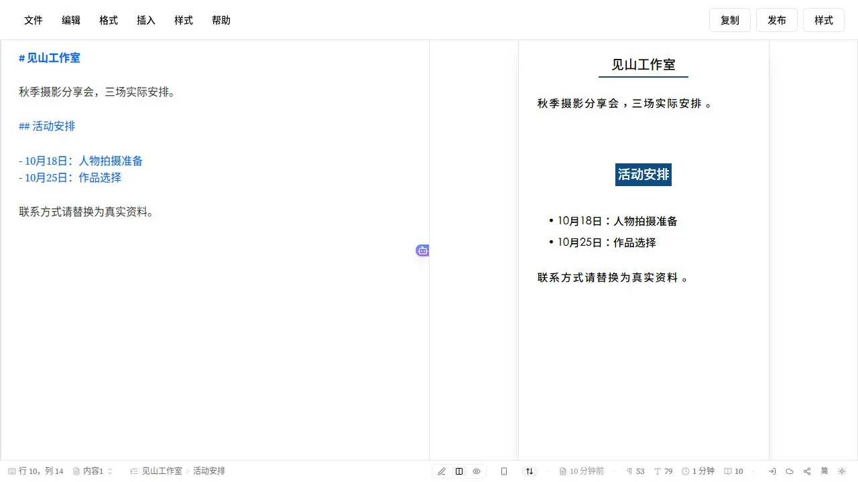Switch to split view mode icon
This screenshot has width=858, height=482.
[459, 471]
